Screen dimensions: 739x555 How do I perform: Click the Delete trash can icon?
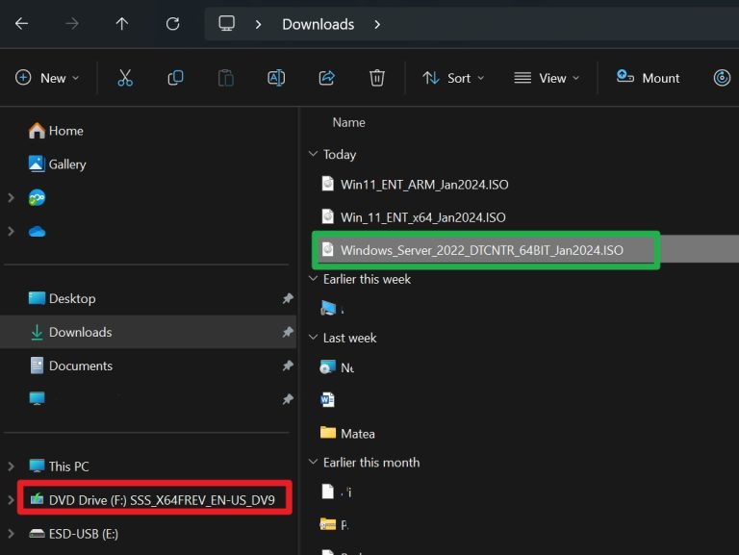tap(377, 78)
